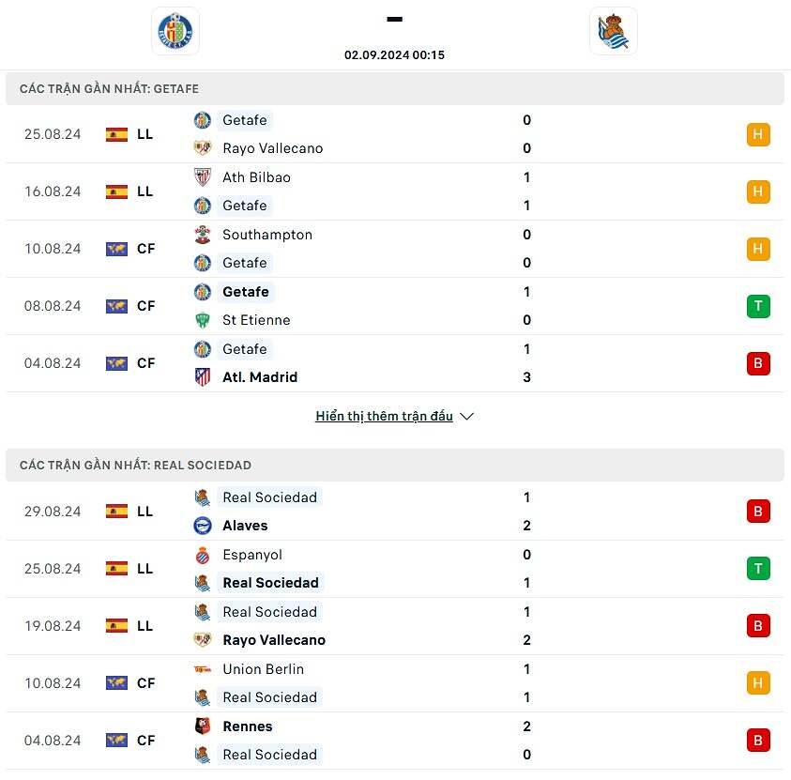This screenshot has height=780, width=791.
Task: Click the Atl. Madrid team logo
Action: tap(203, 377)
